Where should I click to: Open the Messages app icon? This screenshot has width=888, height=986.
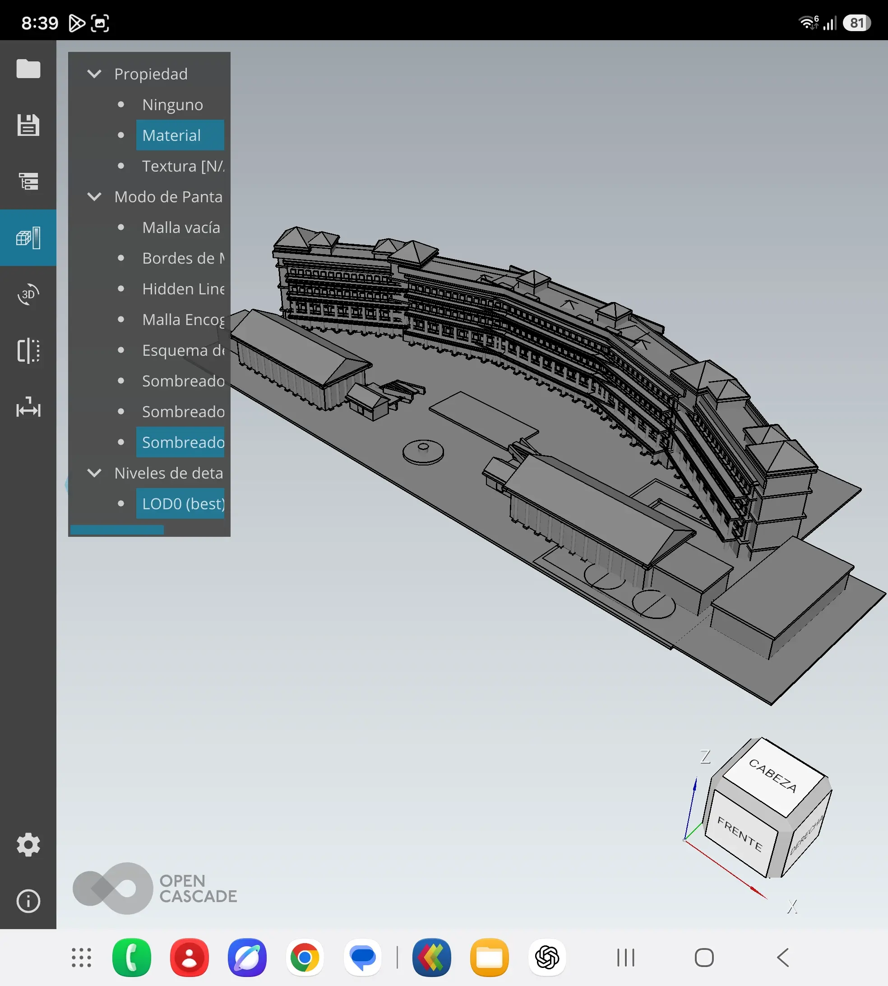click(362, 958)
